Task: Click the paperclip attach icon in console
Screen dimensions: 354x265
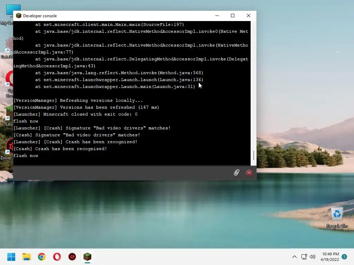Action: tap(236, 173)
